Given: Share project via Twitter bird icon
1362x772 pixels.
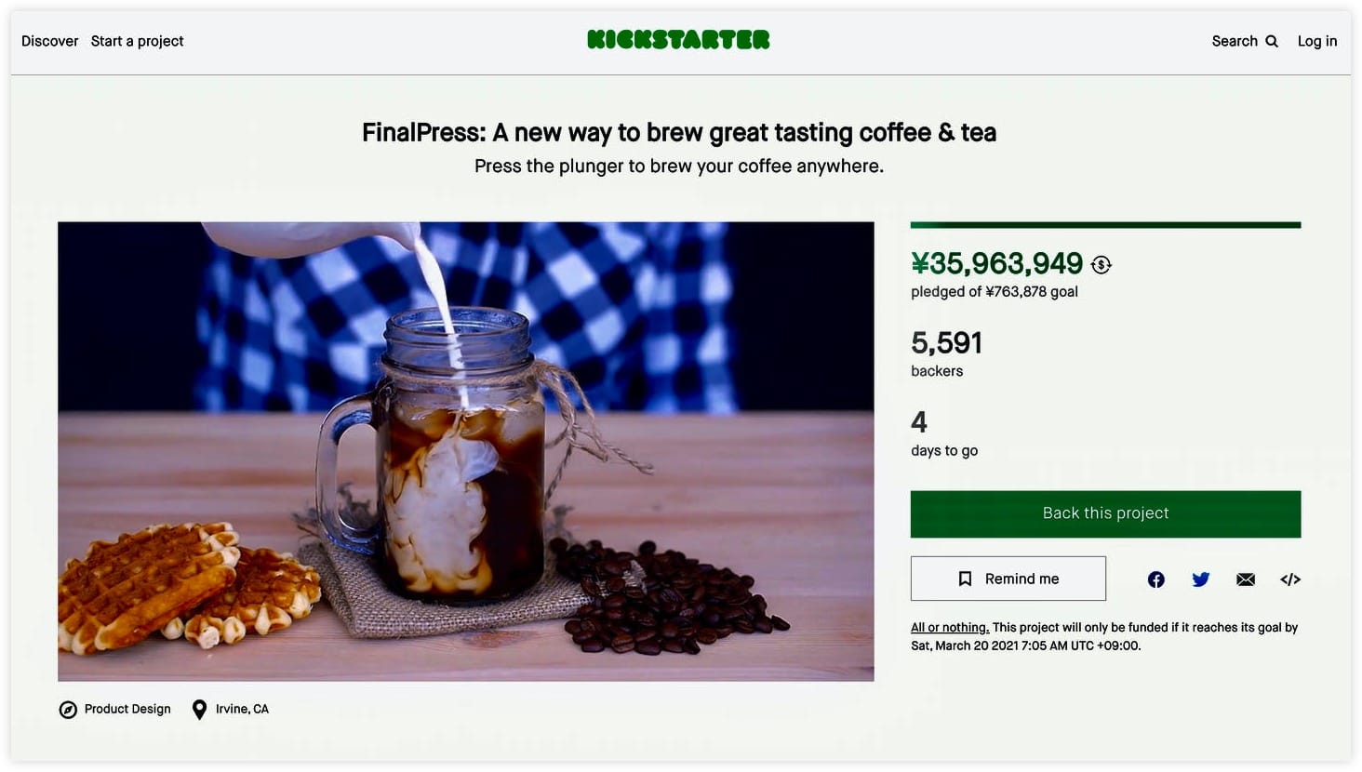Looking at the screenshot, I should coord(1201,579).
